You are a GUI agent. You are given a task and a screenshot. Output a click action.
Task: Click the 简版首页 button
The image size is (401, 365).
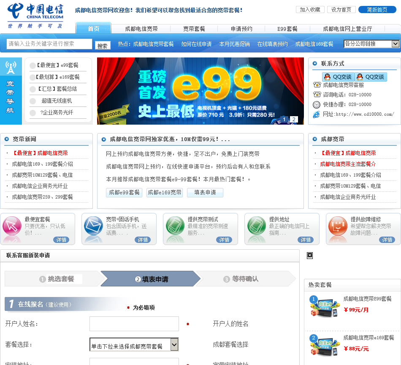(377, 9)
